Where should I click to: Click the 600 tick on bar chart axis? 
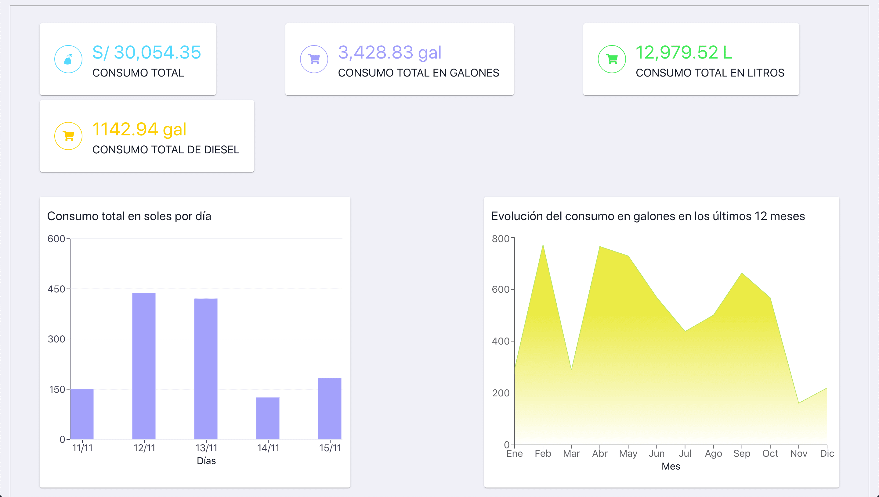click(x=56, y=239)
